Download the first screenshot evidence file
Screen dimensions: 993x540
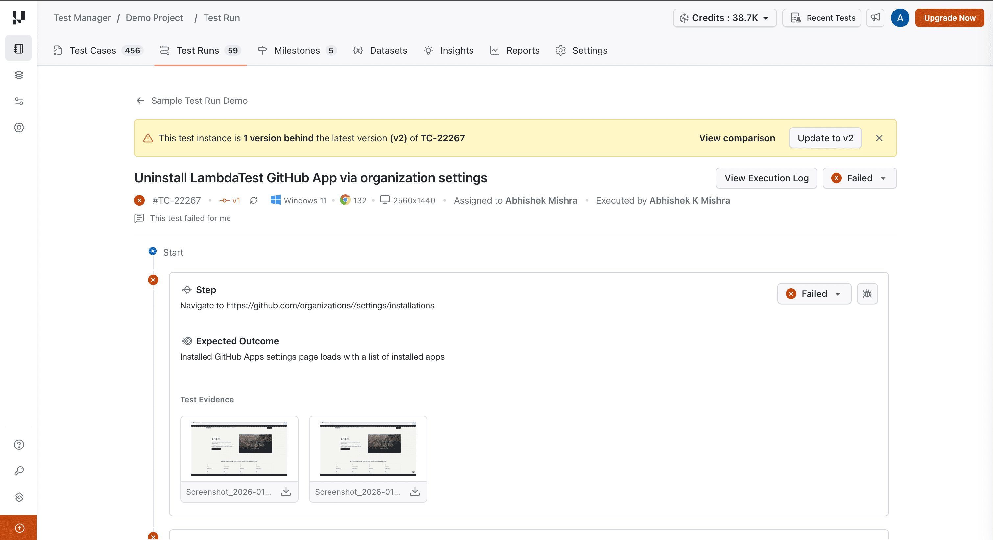tap(286, 491)
